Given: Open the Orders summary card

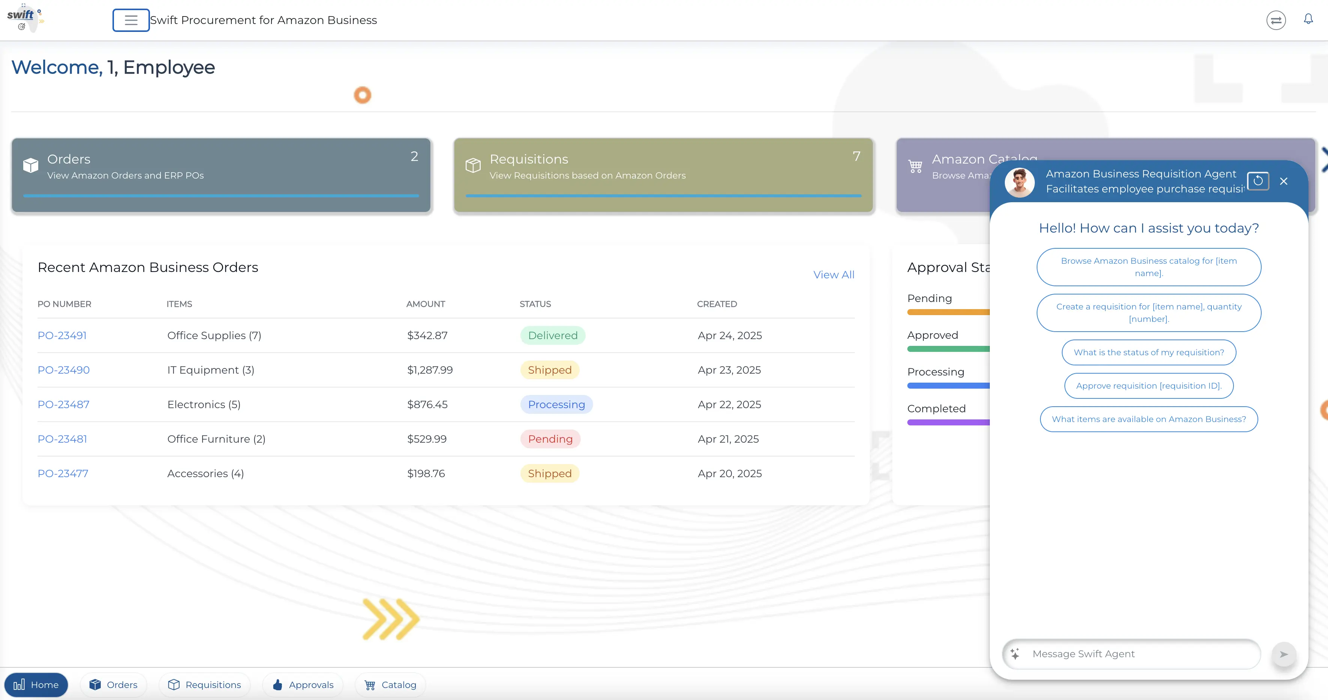Looking at the screenshot, I should tap(221, 175).
